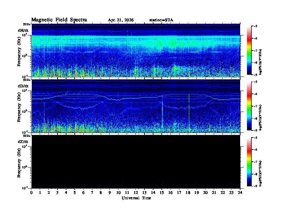Image resolution: width=286 pixels, height=221 pixels.
Task: Click the 'Magnetic Field Spectra' title
Action: 59,20
